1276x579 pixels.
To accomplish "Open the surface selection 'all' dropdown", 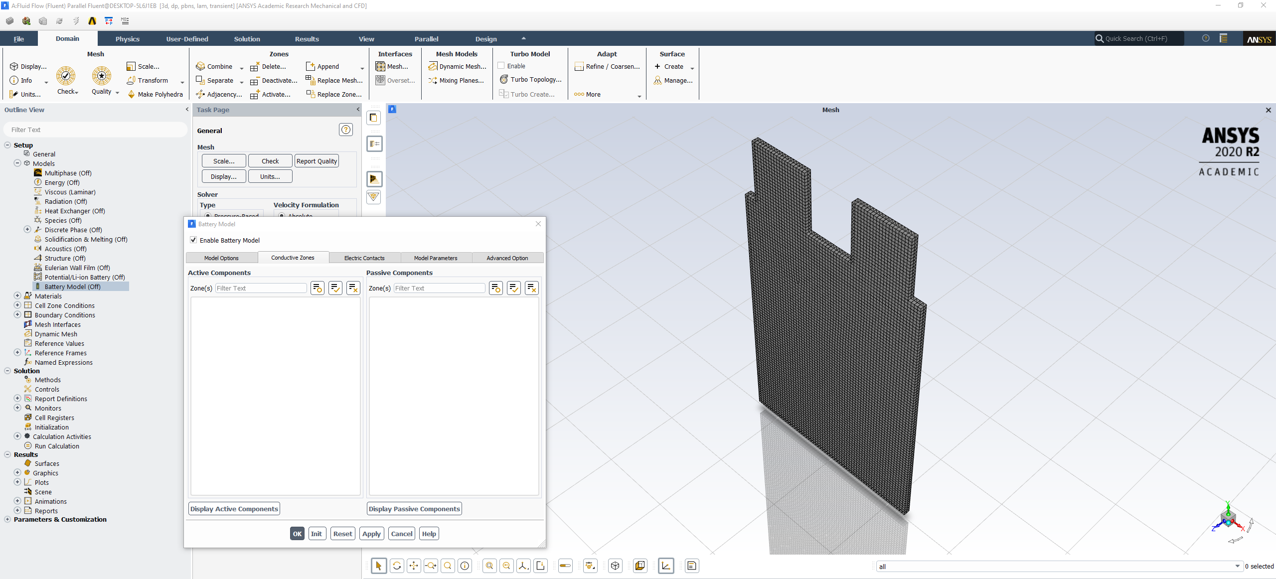I will click(x=1237, y=566).
